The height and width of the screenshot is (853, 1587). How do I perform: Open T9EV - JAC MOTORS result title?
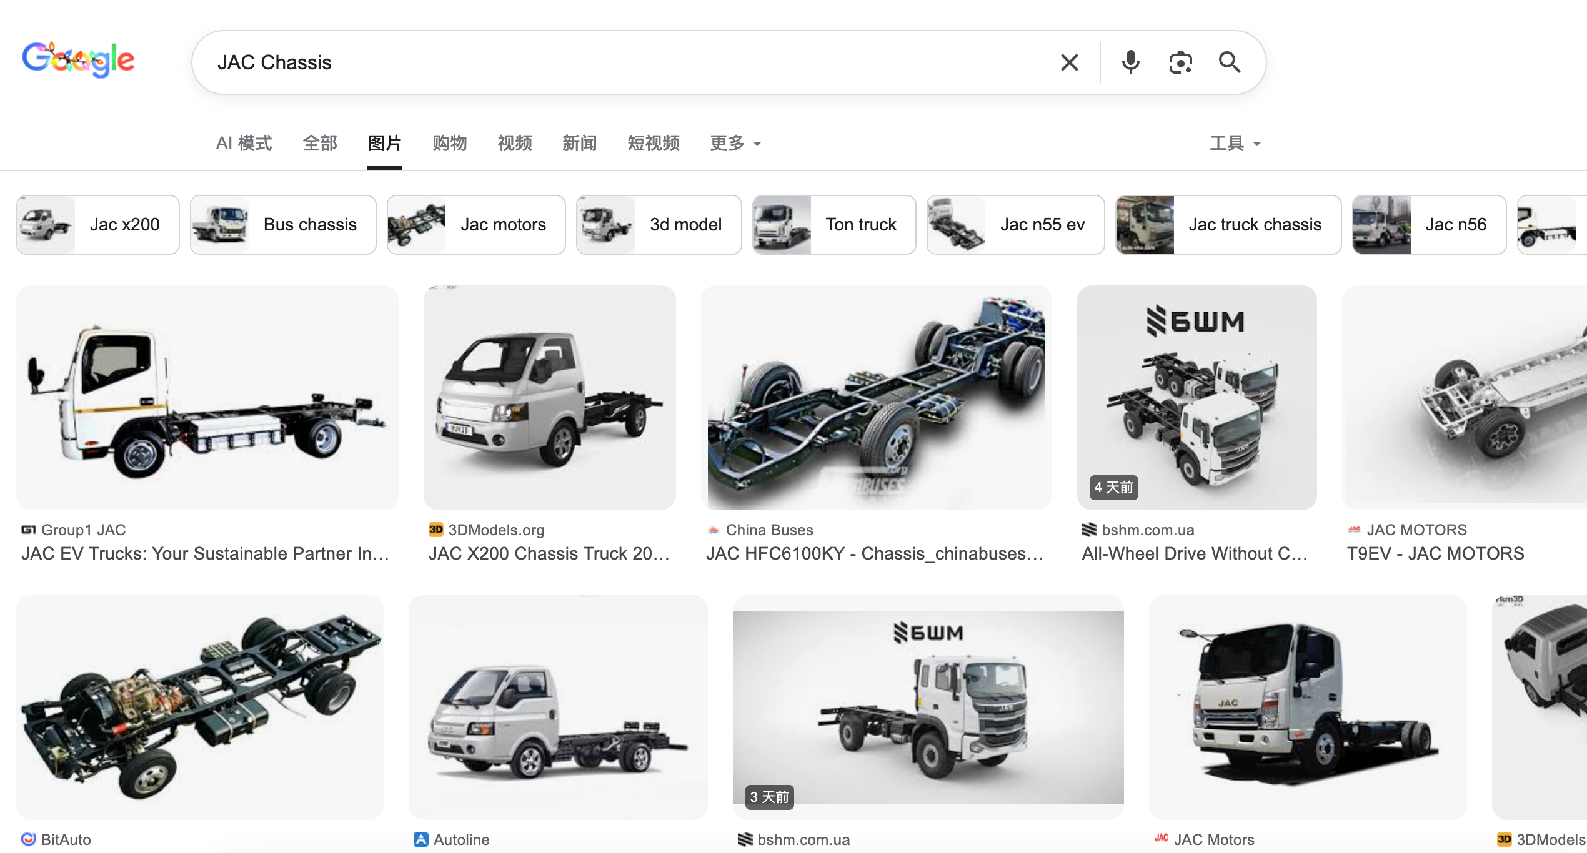point(1436,553)
